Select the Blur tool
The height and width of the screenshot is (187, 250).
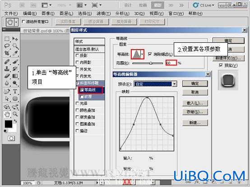click(x=7, y=83)
